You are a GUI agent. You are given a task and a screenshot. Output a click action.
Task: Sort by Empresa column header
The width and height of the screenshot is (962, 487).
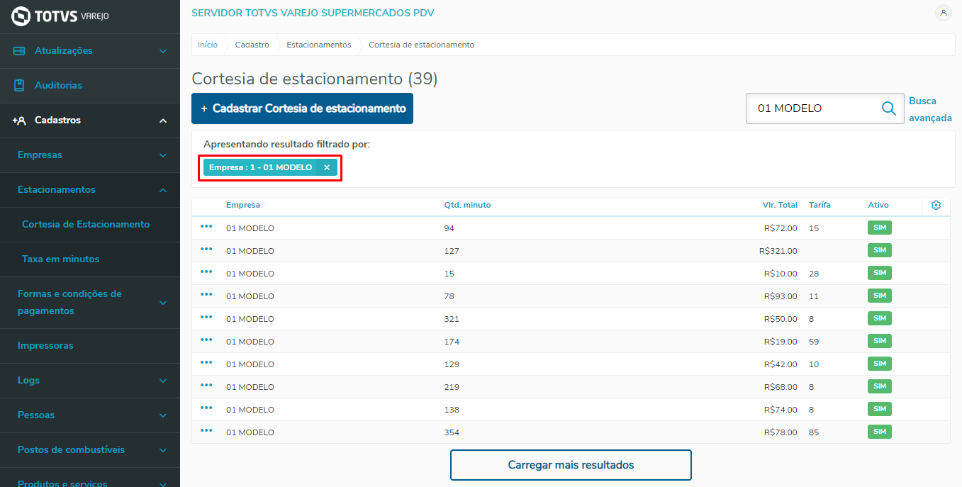(243, 205)
